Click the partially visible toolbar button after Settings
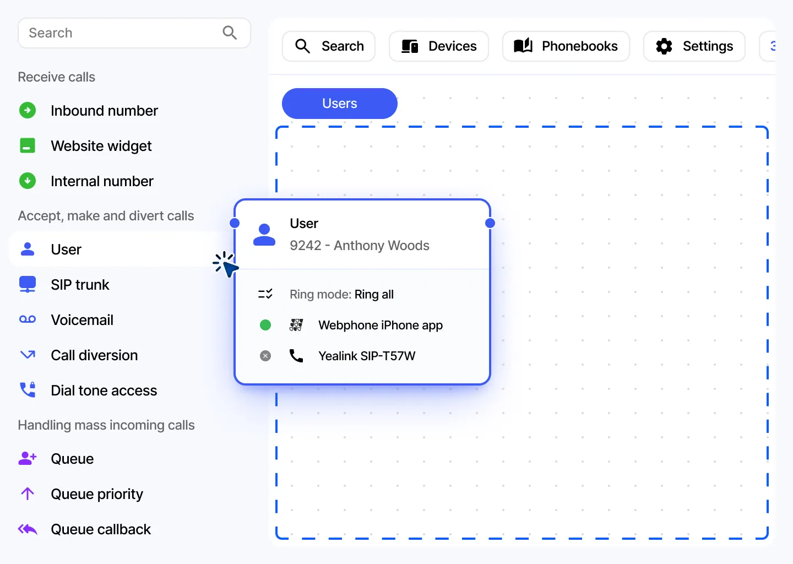This screenshot has height=564, width=793. tap(768, 46)
